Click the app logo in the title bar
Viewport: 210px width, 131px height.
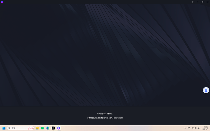tap(2, 2)
